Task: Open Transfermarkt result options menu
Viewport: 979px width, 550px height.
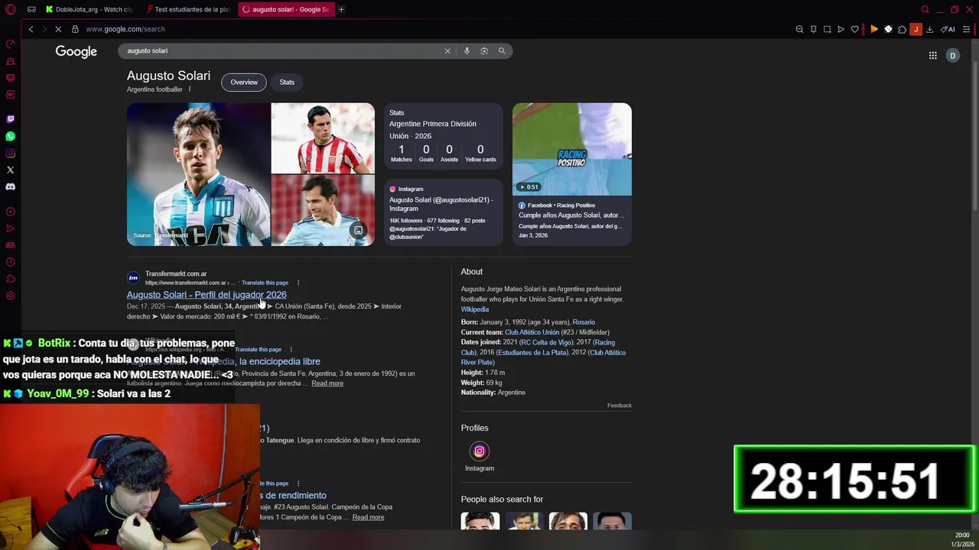Action: (298, 283)
